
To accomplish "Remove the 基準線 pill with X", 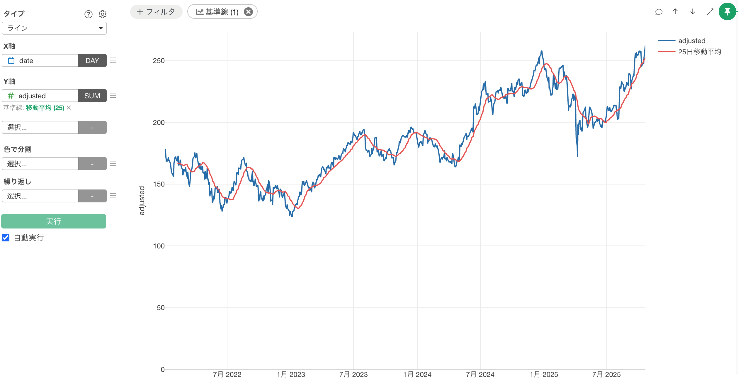I will pyautogui.click(x=248, y=12).
